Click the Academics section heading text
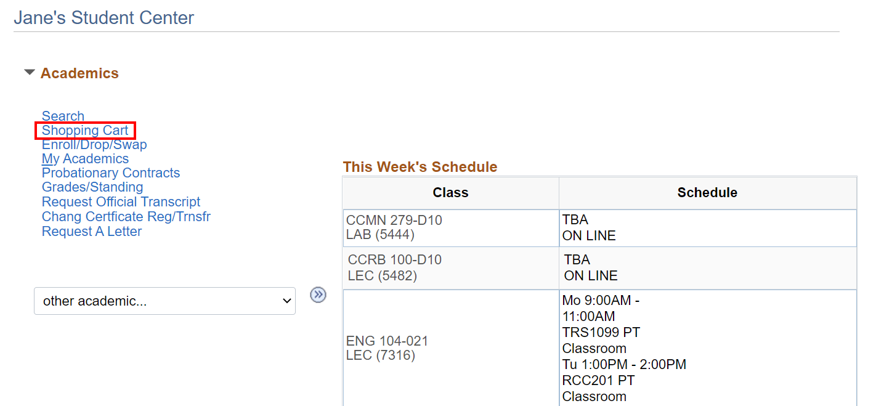This screenshot has width=884, height=406. [79, 73]
